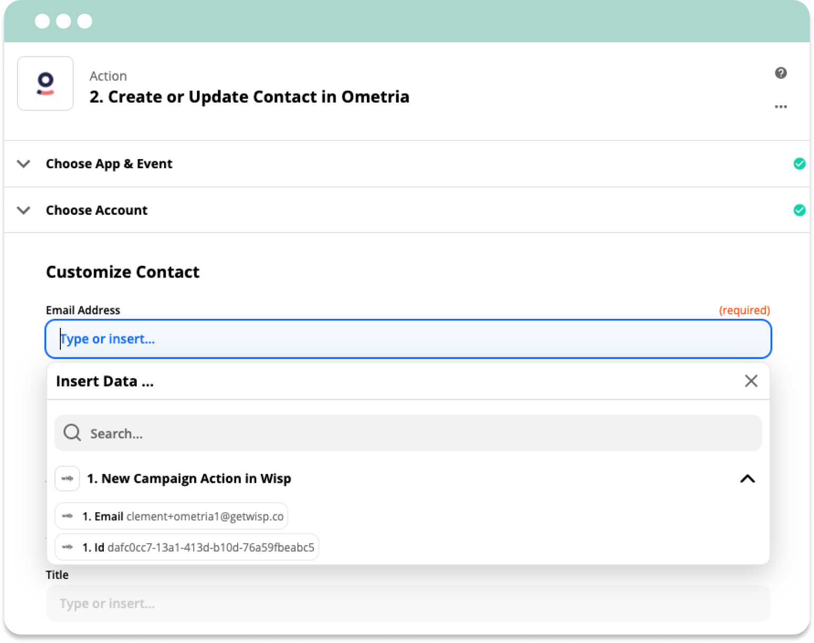Viewport: 814px width, 643px height.
Task: Click the Insert Data search box
Action: (x=408, y=433)
